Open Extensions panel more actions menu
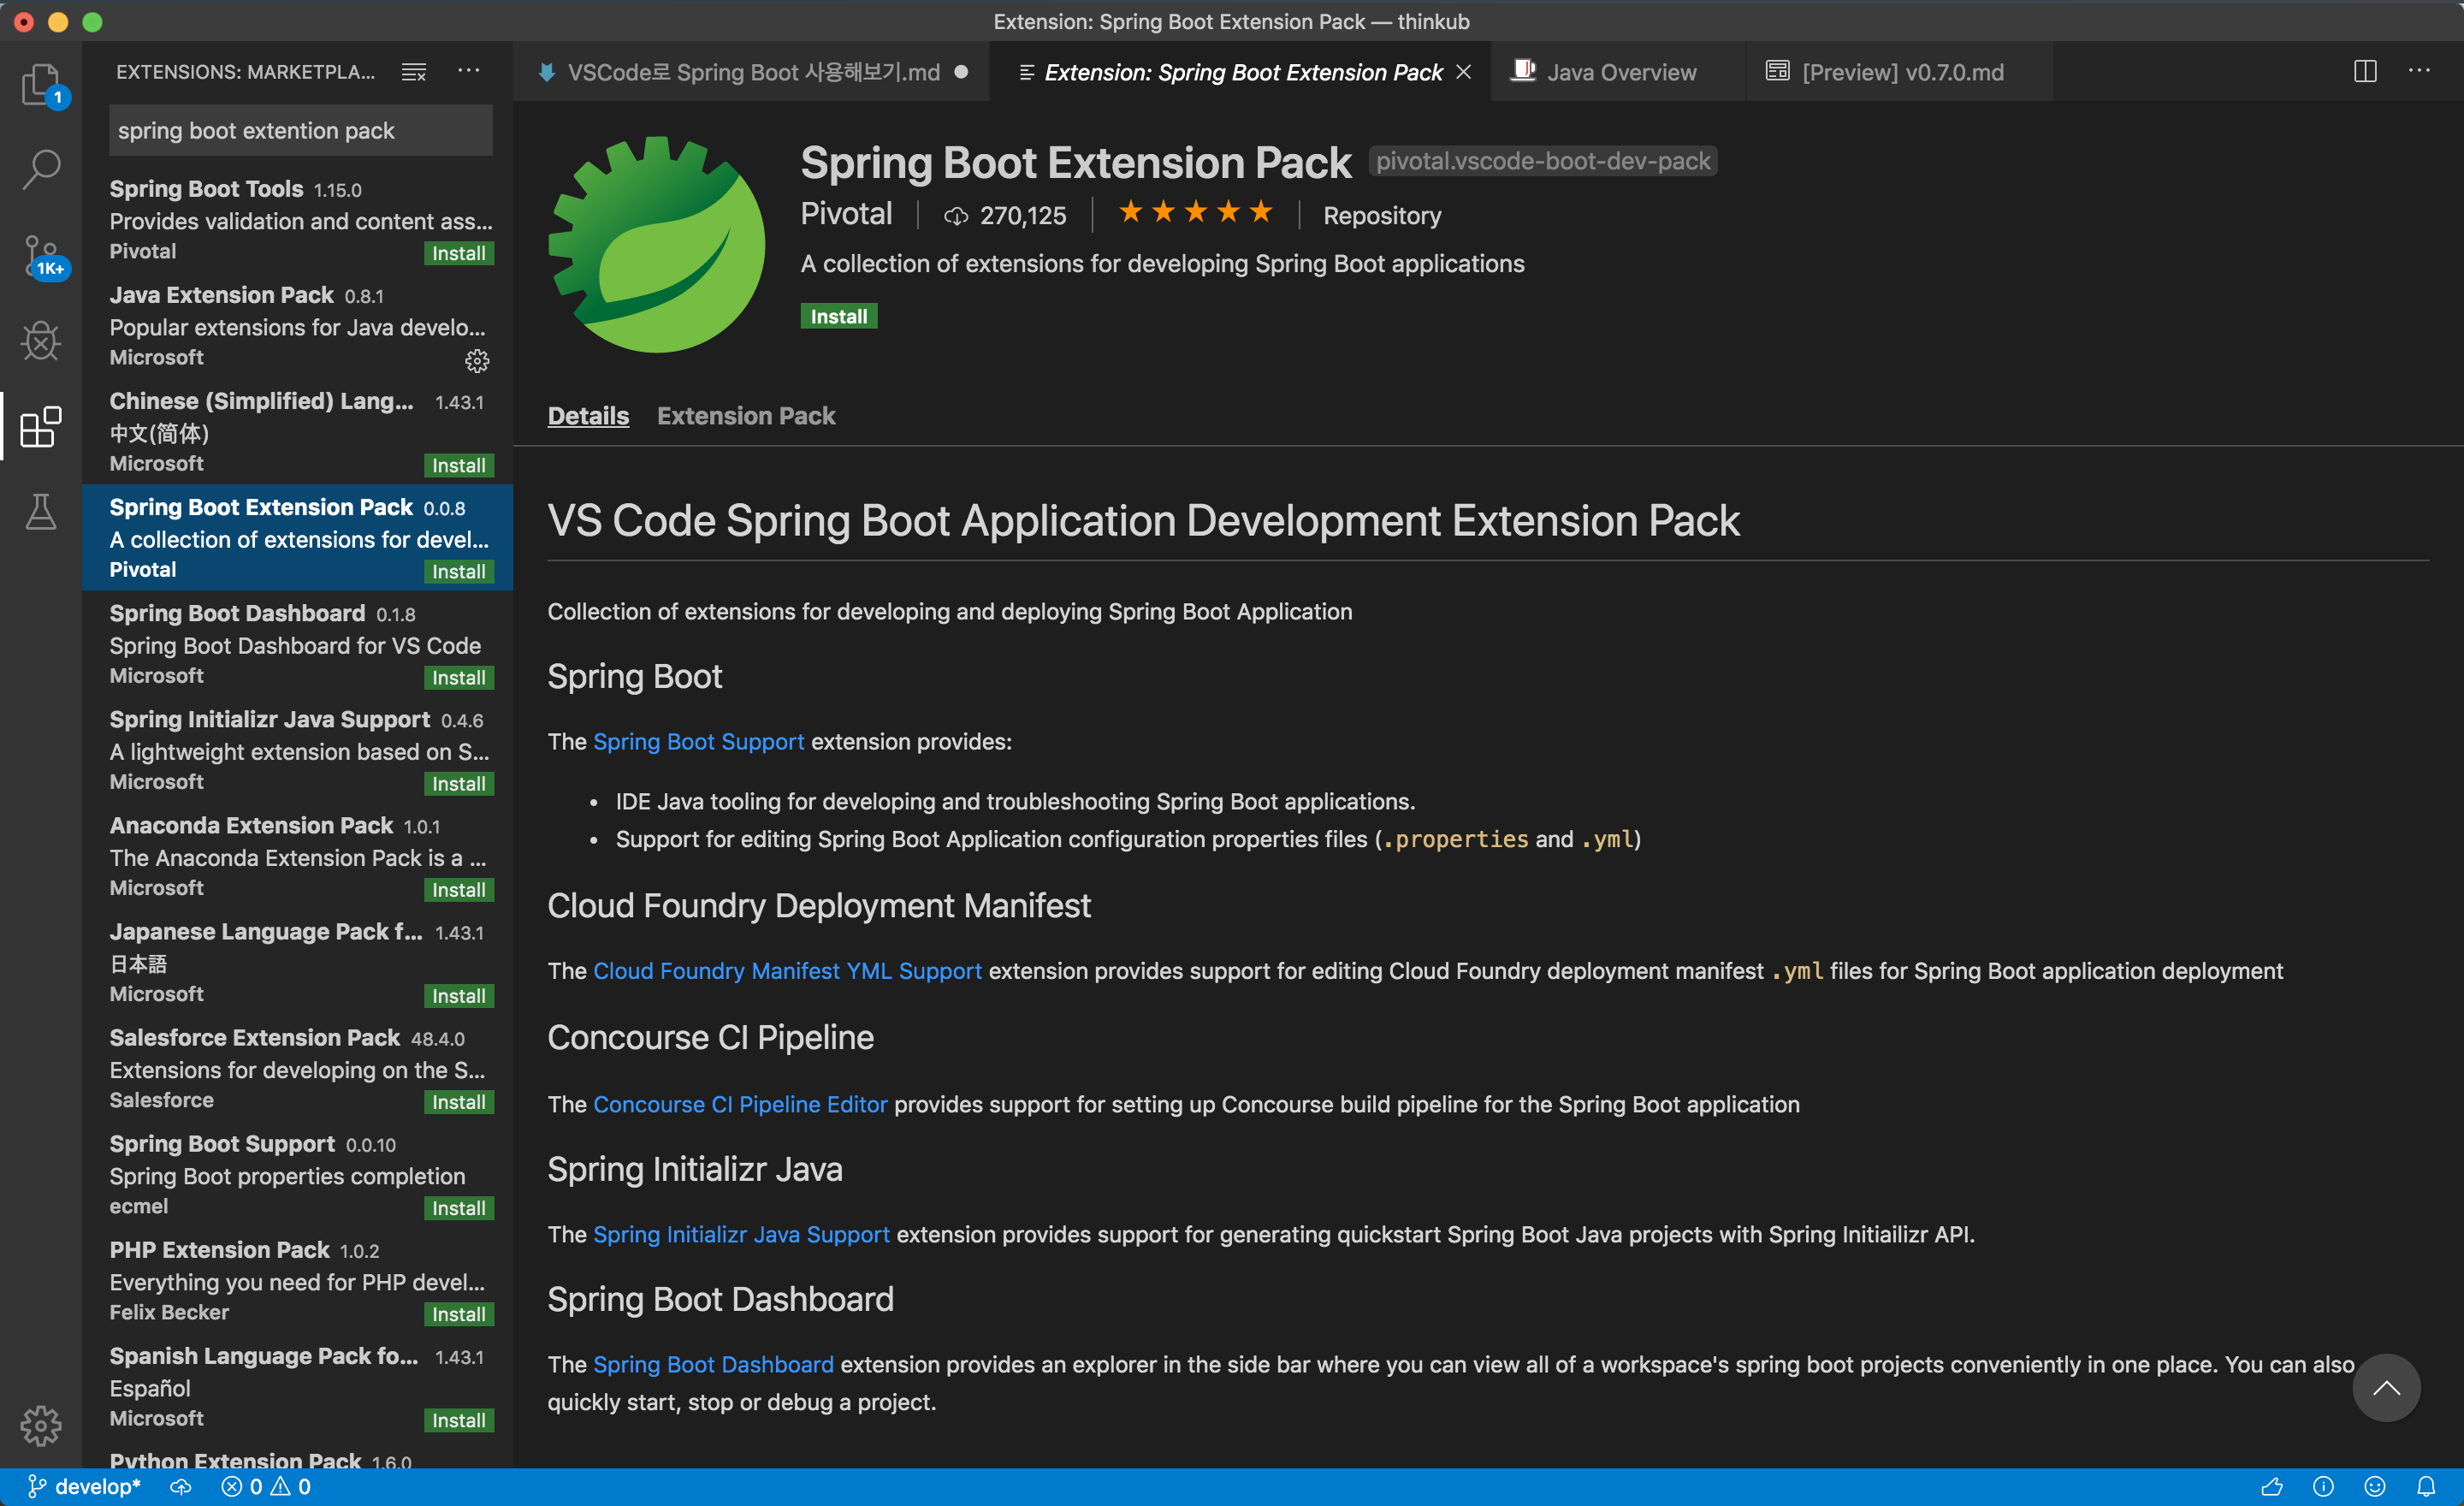2464x1506 pixels. pos(468,71)
